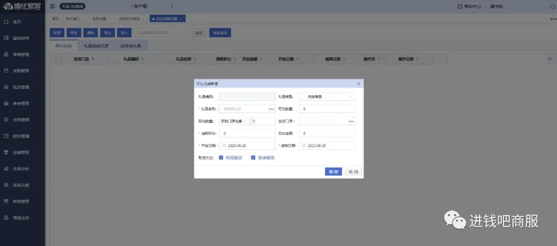Screen dimensions: 557x246
Task: Click the 导入 toolbar button
Action: click(x=124, y=32)
